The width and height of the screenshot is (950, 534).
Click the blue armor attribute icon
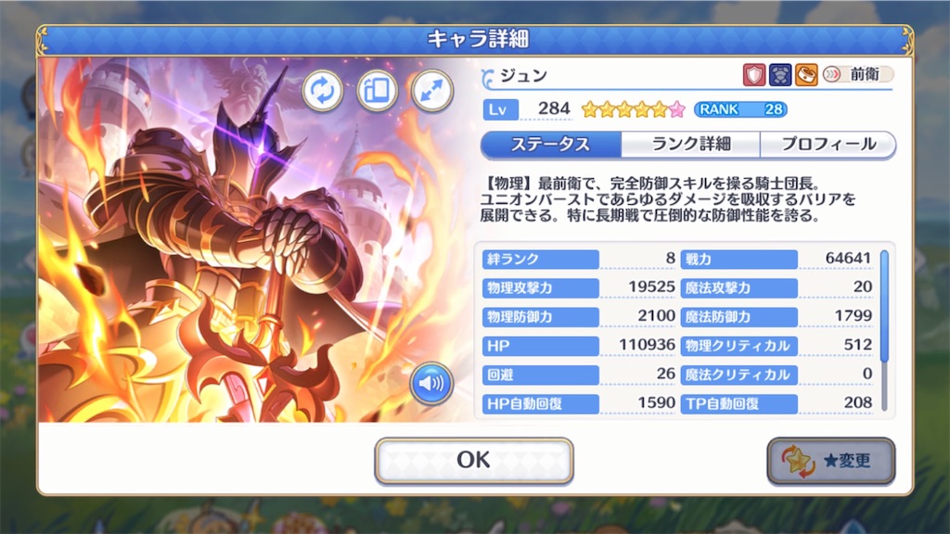780,75
